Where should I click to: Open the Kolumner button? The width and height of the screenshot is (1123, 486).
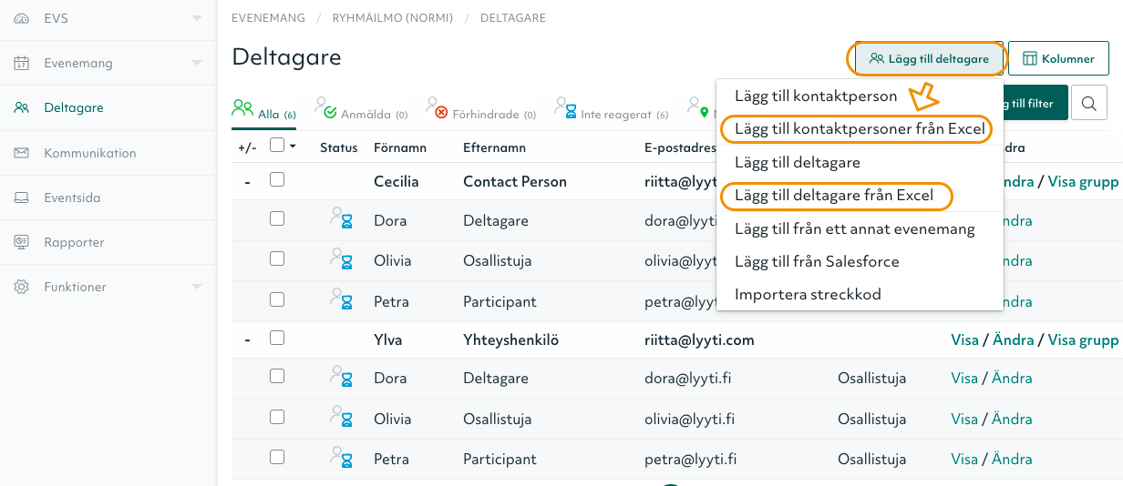tap(1057, 58)
